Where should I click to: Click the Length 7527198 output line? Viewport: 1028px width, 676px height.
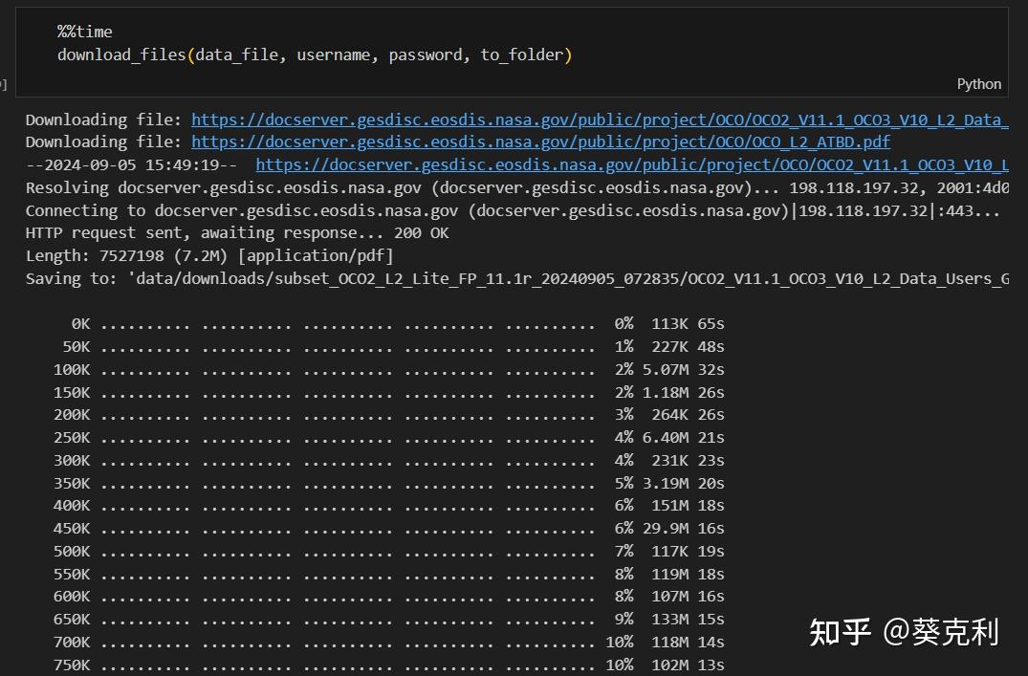click(x=209, y=255)
